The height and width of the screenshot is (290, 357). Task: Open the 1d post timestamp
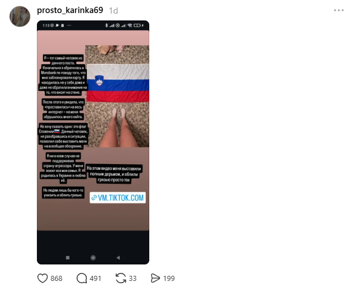tap(114, 11)
